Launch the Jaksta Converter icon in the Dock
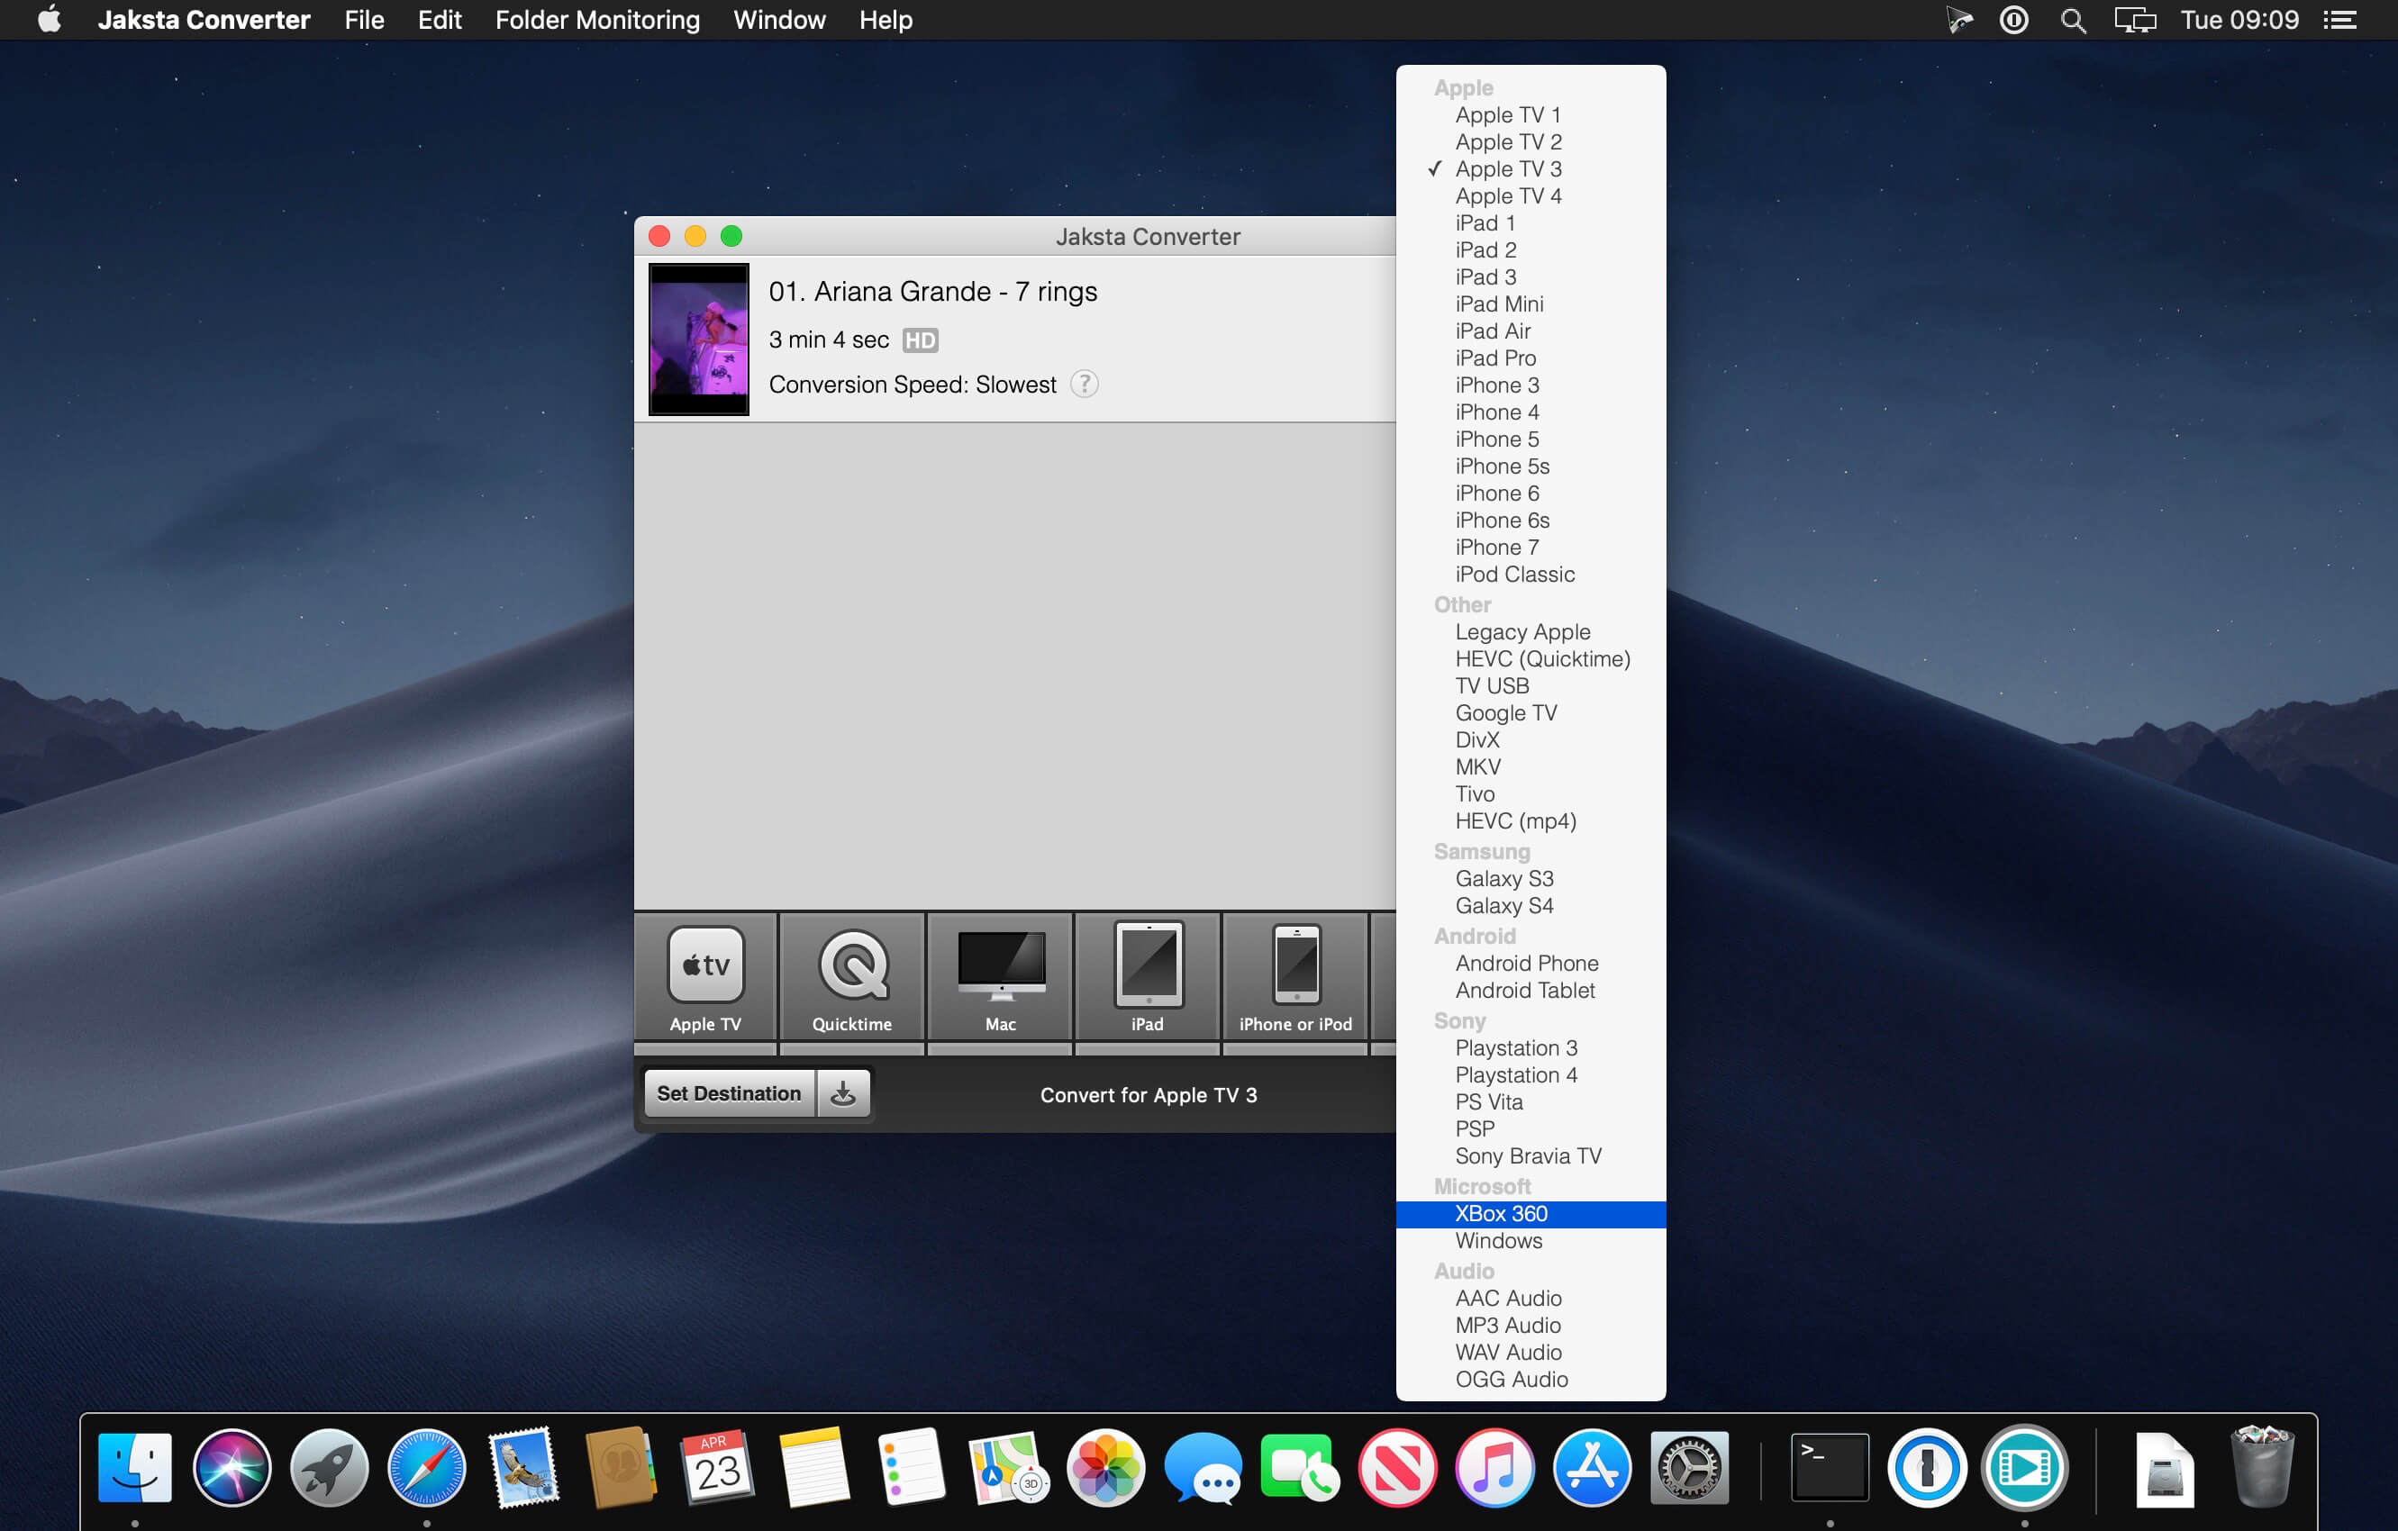2398x1531 pixels. [2023, 1467]
